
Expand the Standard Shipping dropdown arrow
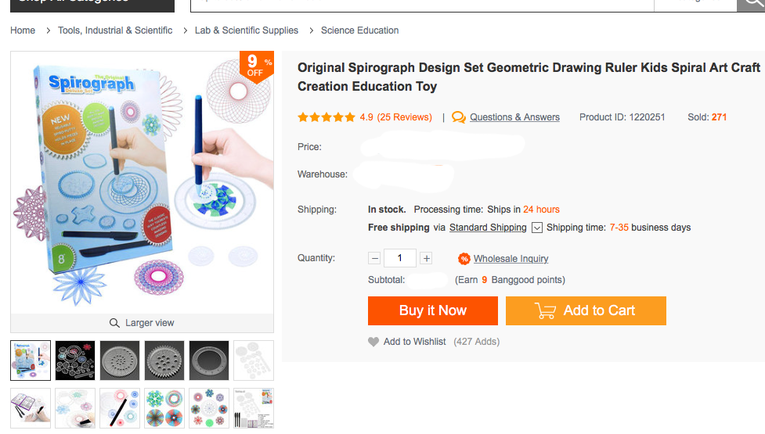click(537, 228)
